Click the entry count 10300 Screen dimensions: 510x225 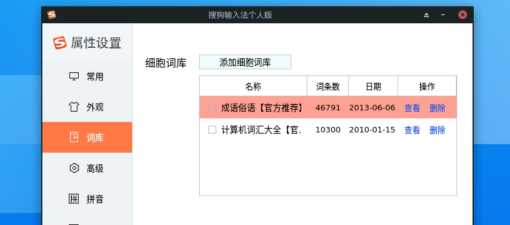pyautogui.click(x=328, y=130)
